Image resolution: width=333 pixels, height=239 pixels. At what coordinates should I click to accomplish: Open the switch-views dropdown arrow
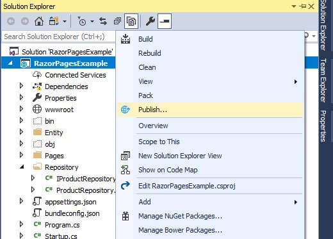65,21
